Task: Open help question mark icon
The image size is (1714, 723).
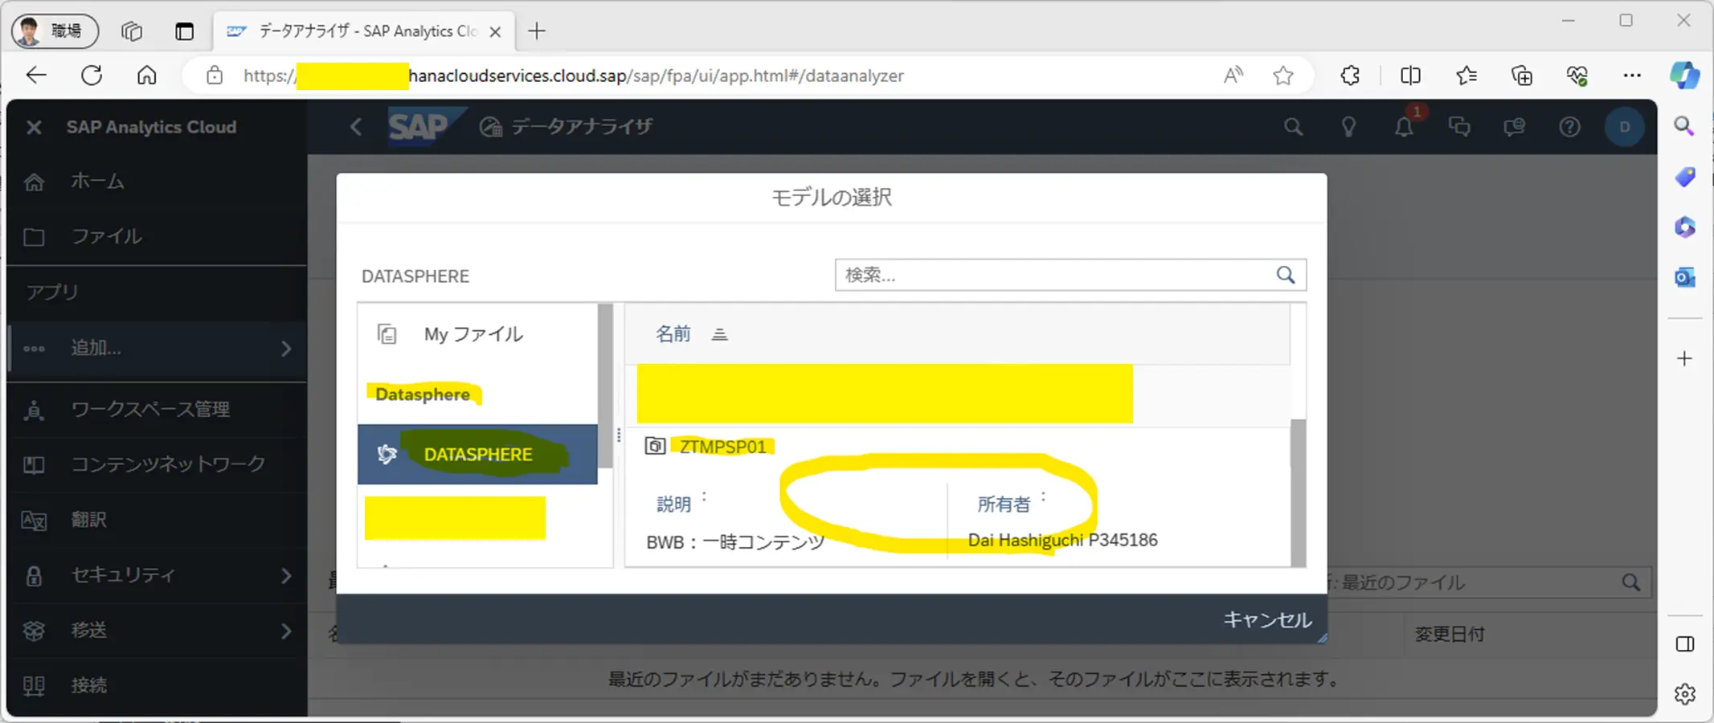Action: pos(1569,127)
